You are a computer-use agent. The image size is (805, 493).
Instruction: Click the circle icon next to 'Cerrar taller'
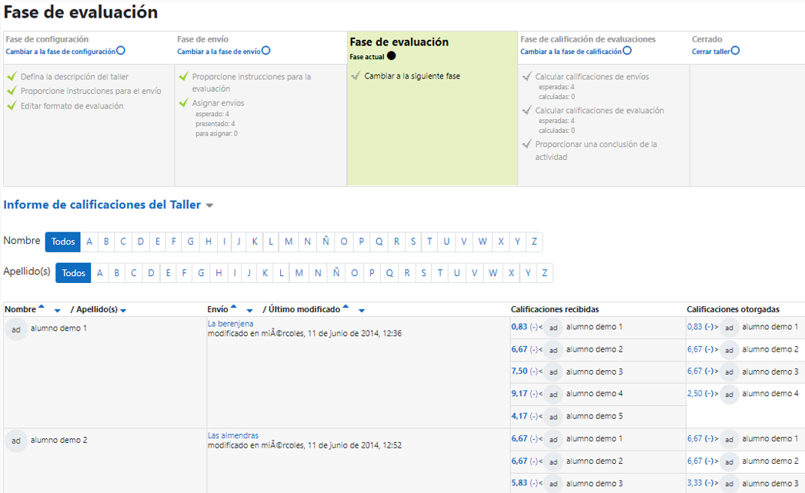[x=735, y=51]
